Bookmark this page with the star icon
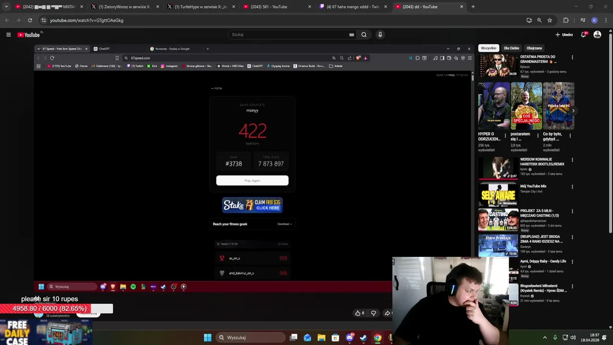 550,20
